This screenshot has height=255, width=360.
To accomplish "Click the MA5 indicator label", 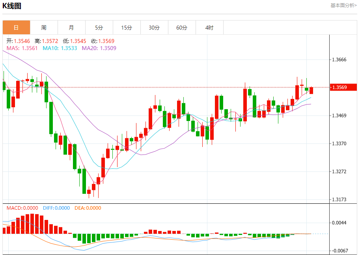I will pos(22,48).
